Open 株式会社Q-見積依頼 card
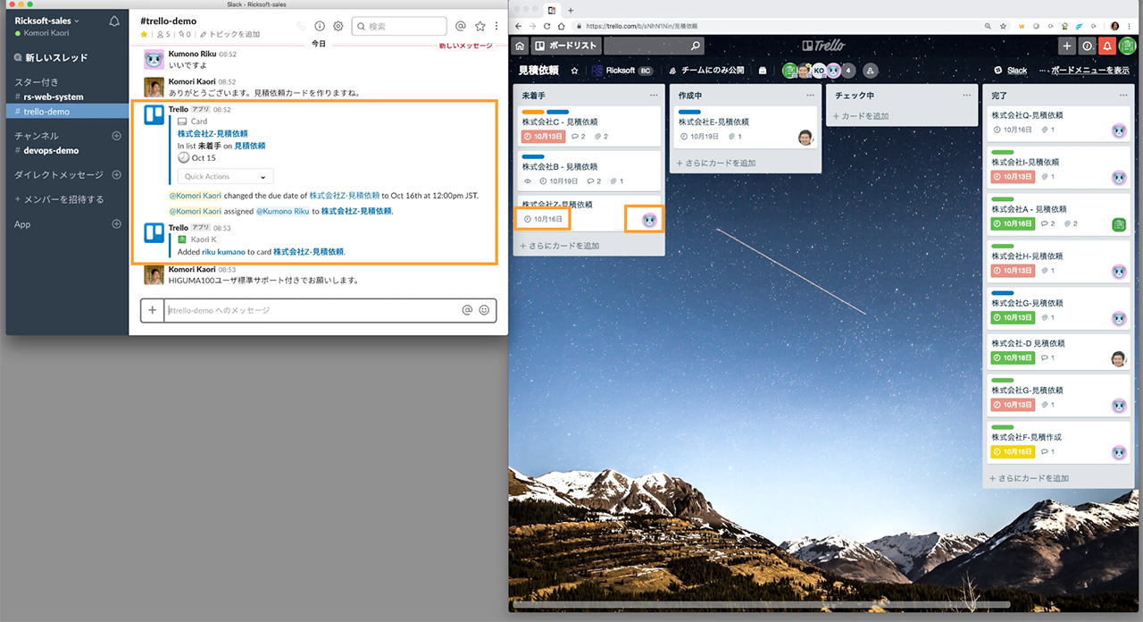 coord(1058,122)
